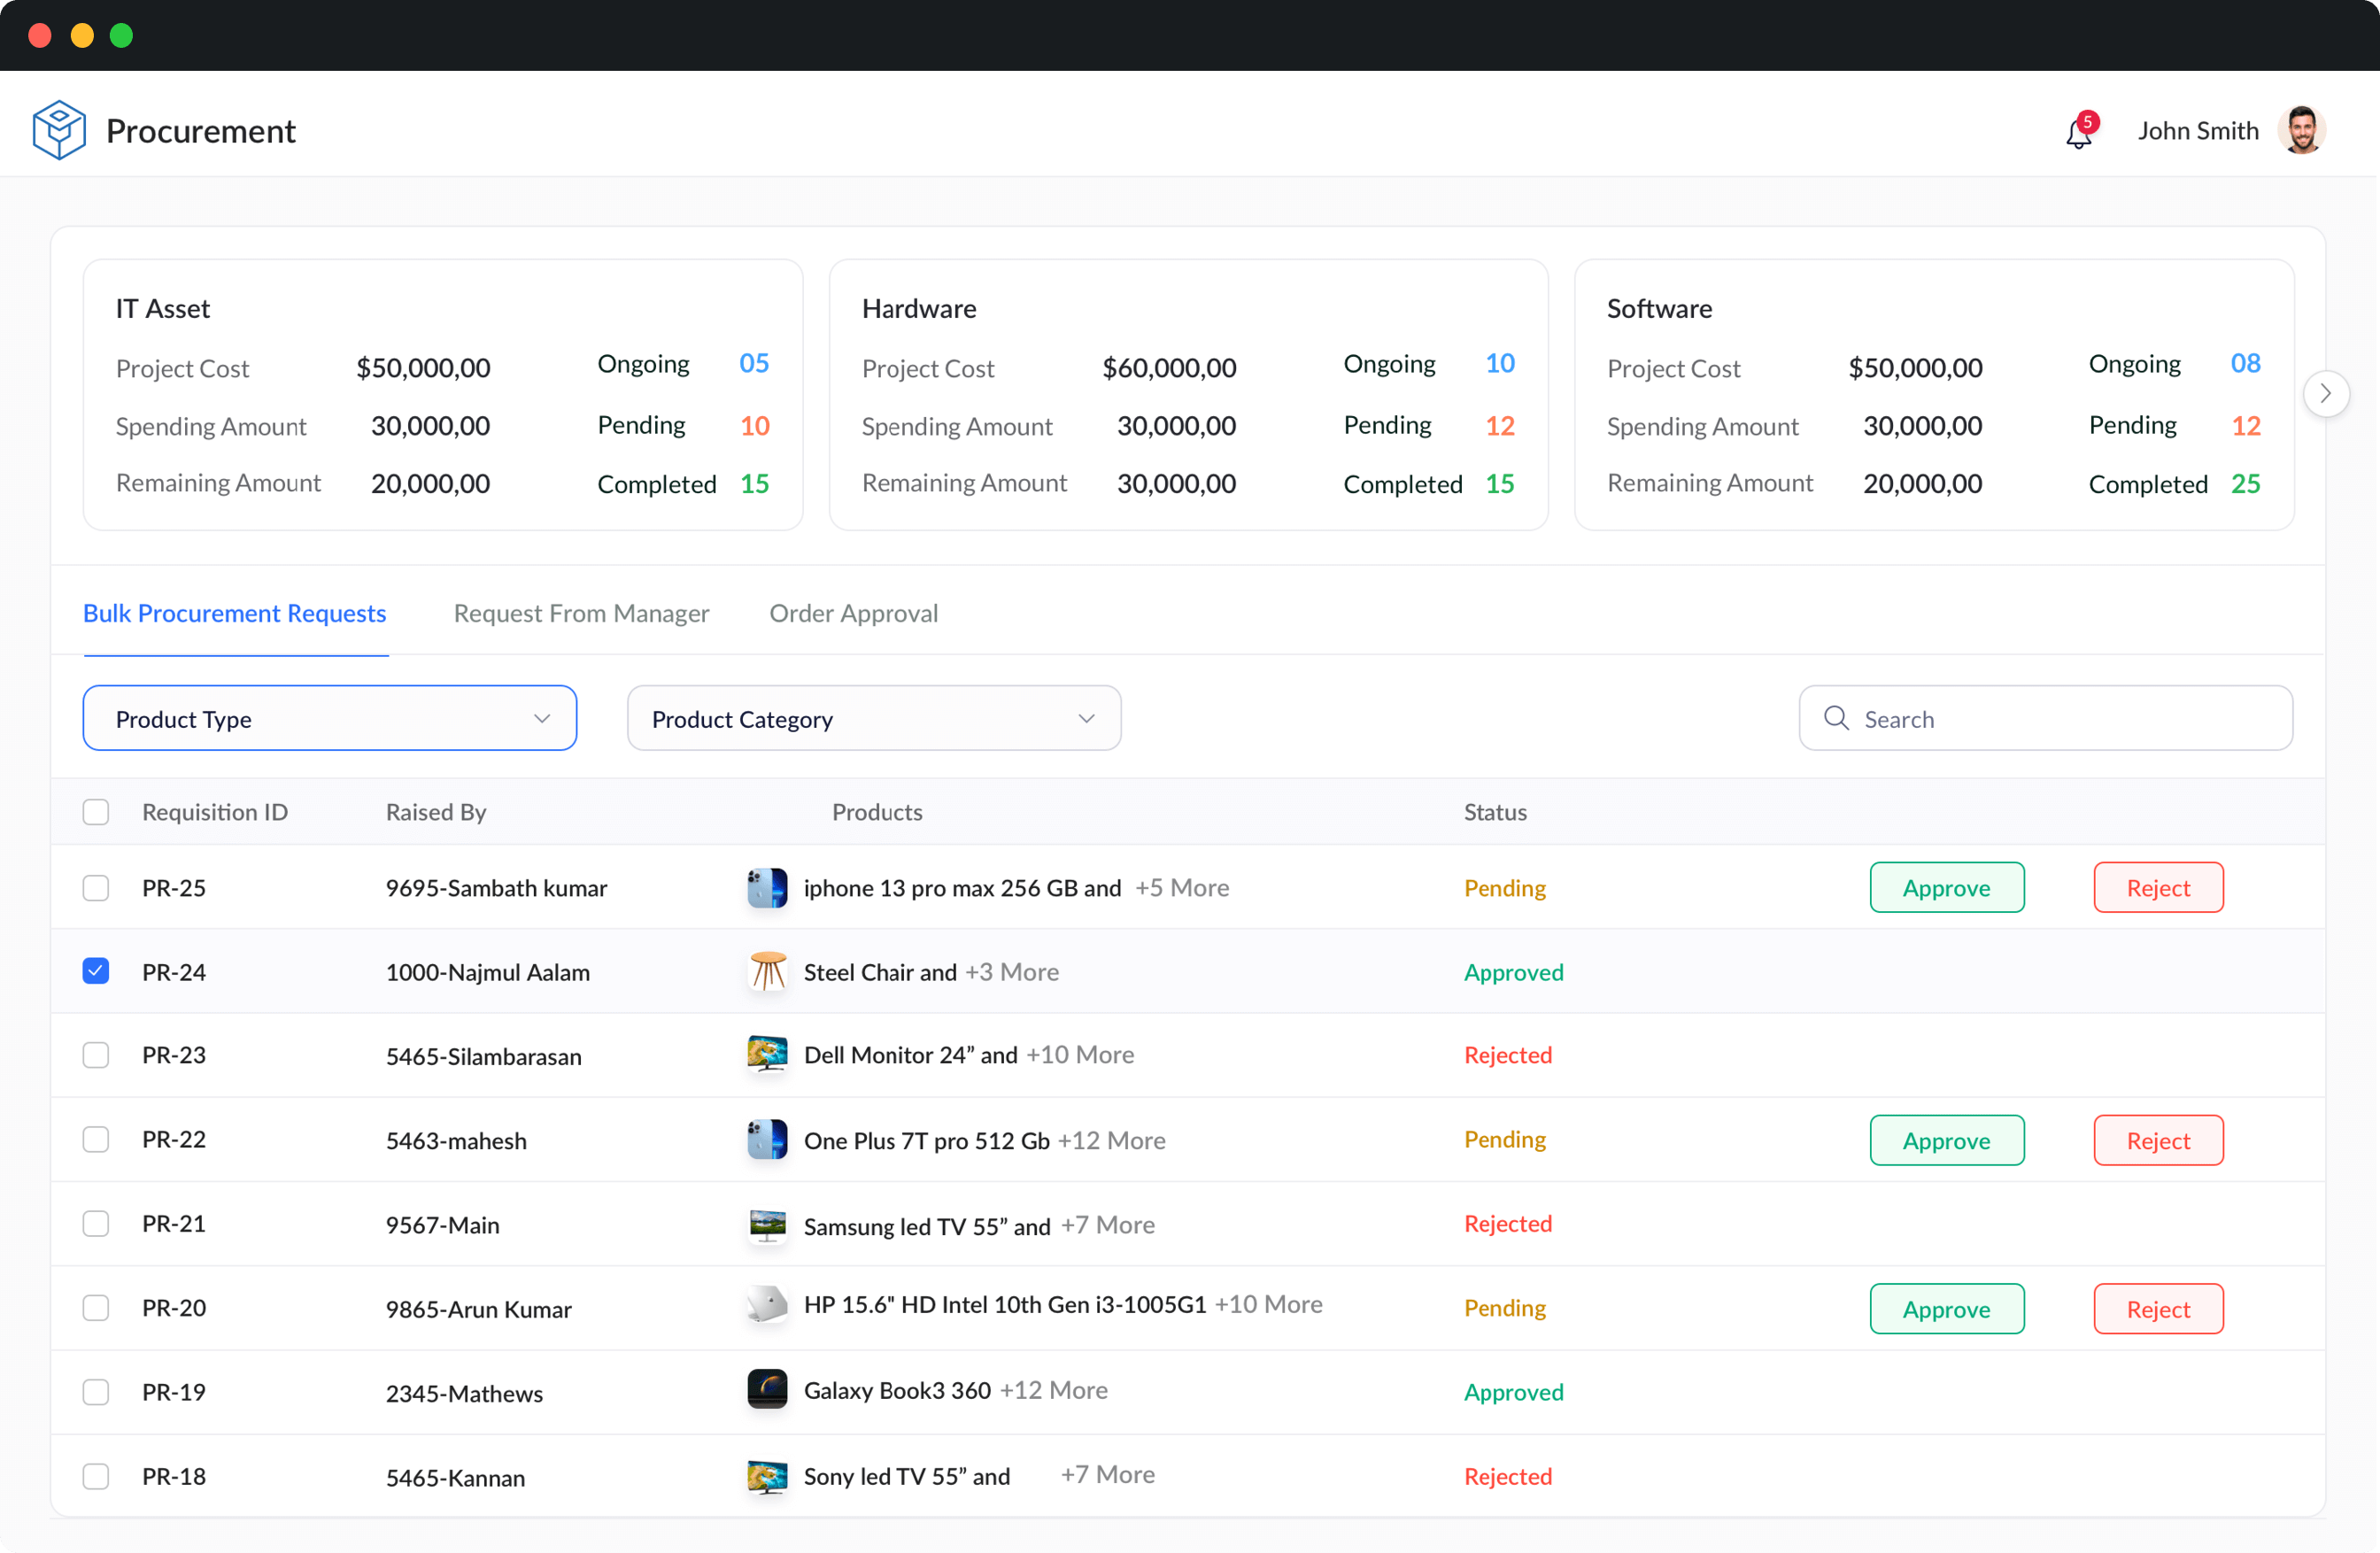Click the Procurement app logo
The width and height of the screenshot is (2380, 1553).
coord(58,129)
